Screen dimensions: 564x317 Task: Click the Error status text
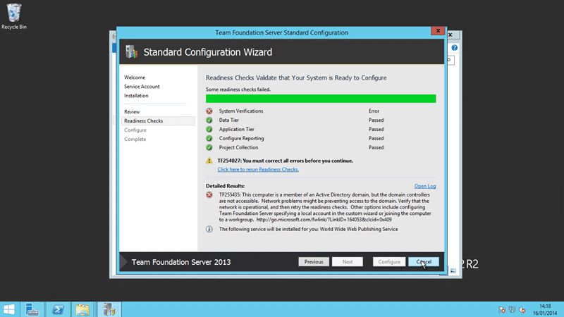374,111
